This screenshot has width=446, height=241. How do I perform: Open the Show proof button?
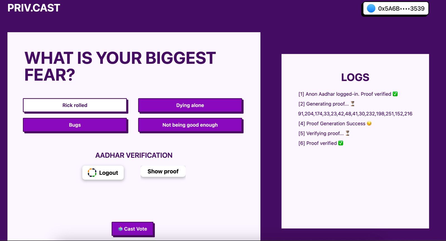tap(163, 171)
